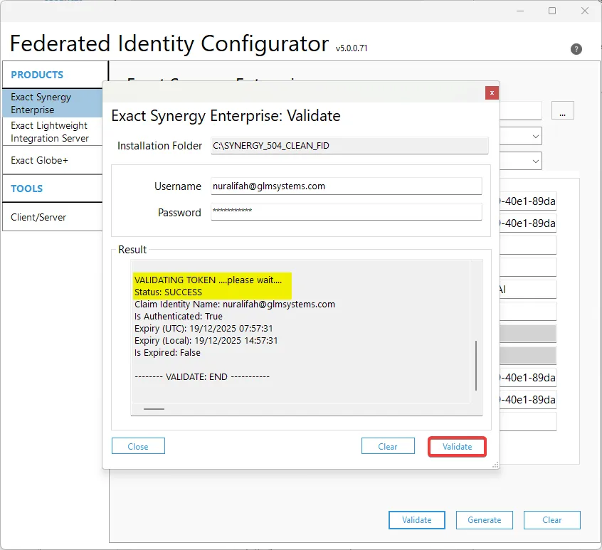This screenshot has width=602, height=550.
Task: Click the ellipsis browse button
Action: [562, 111]
